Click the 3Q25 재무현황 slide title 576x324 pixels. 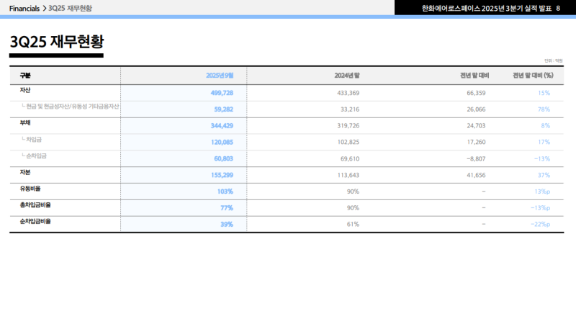[x=56, y=42]
